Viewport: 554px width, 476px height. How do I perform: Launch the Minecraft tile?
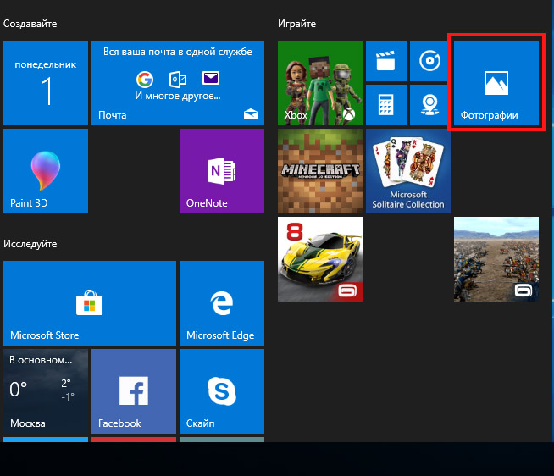pos(320,171)
